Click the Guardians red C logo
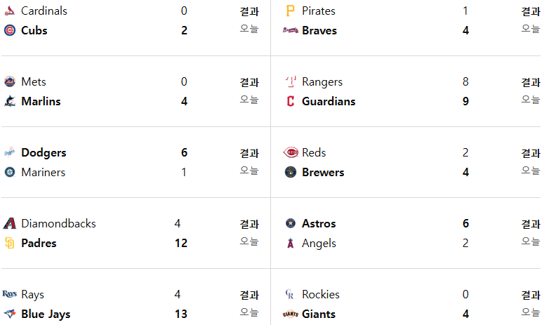The height and width of the screenshot is (325, 556). pyautogui.click(x=291, y=101)
